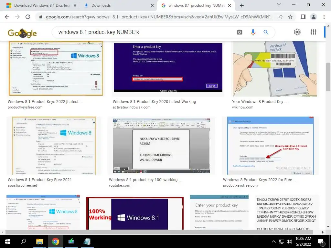The image size is (331, 248).
Task: Reload the current page
Action: coord(28,17)
